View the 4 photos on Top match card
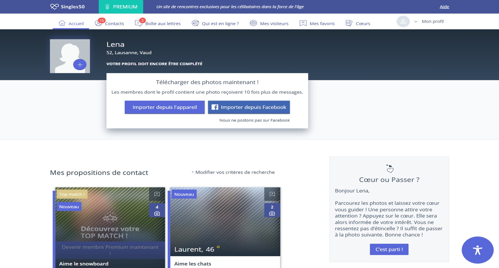499x268 pixels. [157, 210]
